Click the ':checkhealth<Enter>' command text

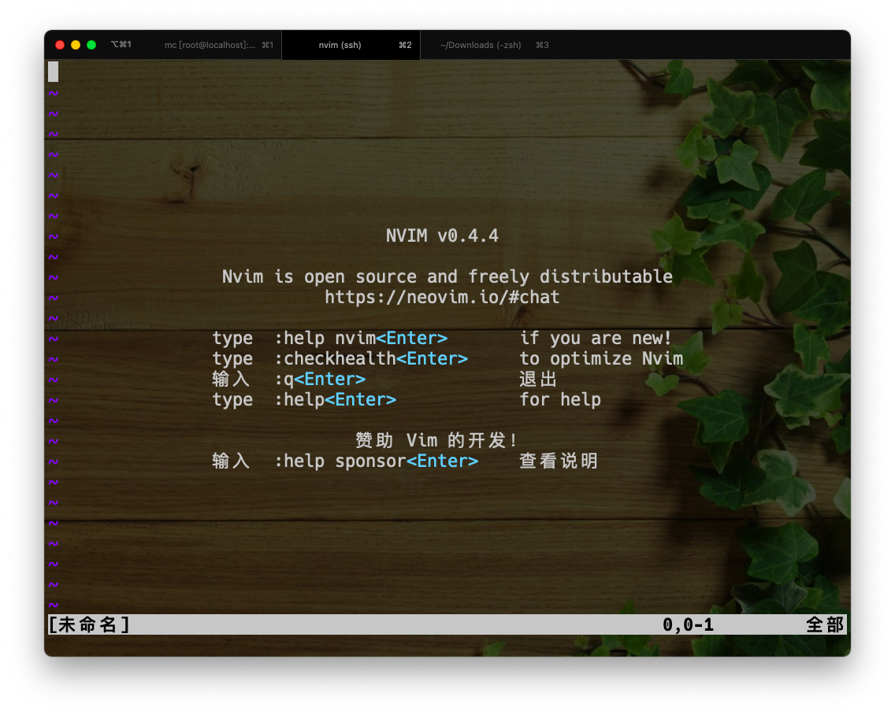(371, 359)
